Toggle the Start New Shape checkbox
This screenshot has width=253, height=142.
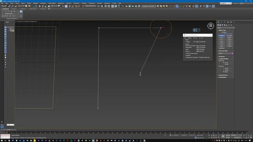[x=221, y=34]
